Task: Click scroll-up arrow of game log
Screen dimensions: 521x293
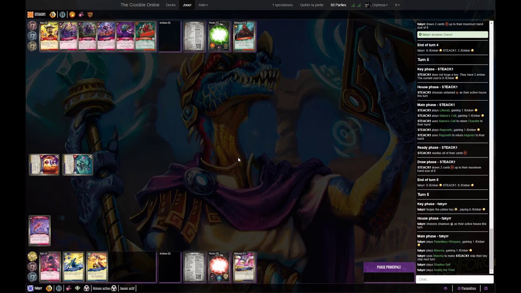Action: pyautogui.click(x=491, y=23)
